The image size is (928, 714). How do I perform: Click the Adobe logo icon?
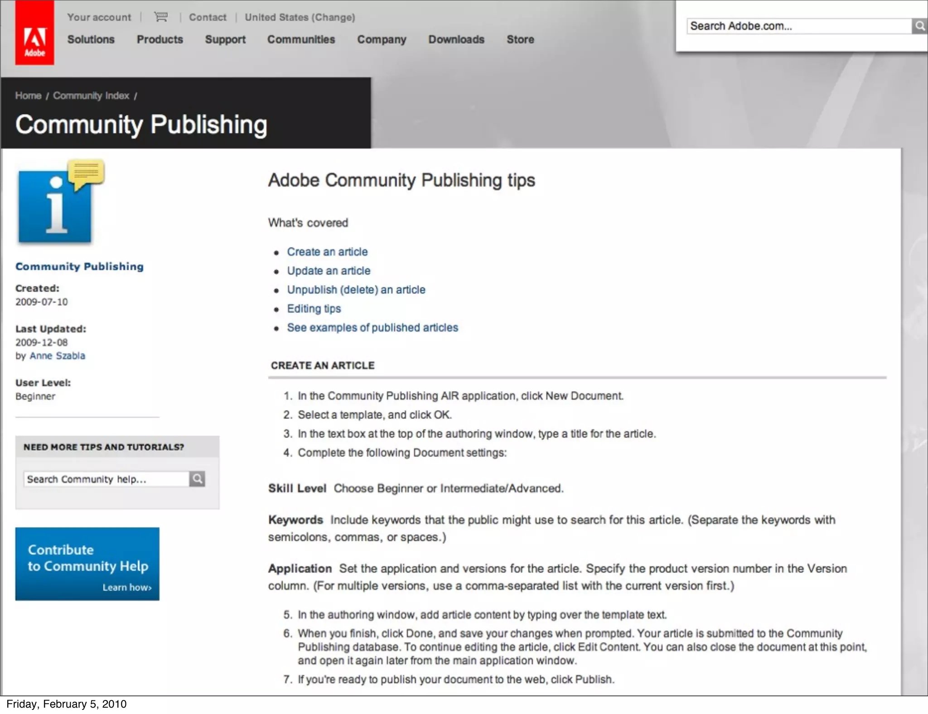click(34, 33)
